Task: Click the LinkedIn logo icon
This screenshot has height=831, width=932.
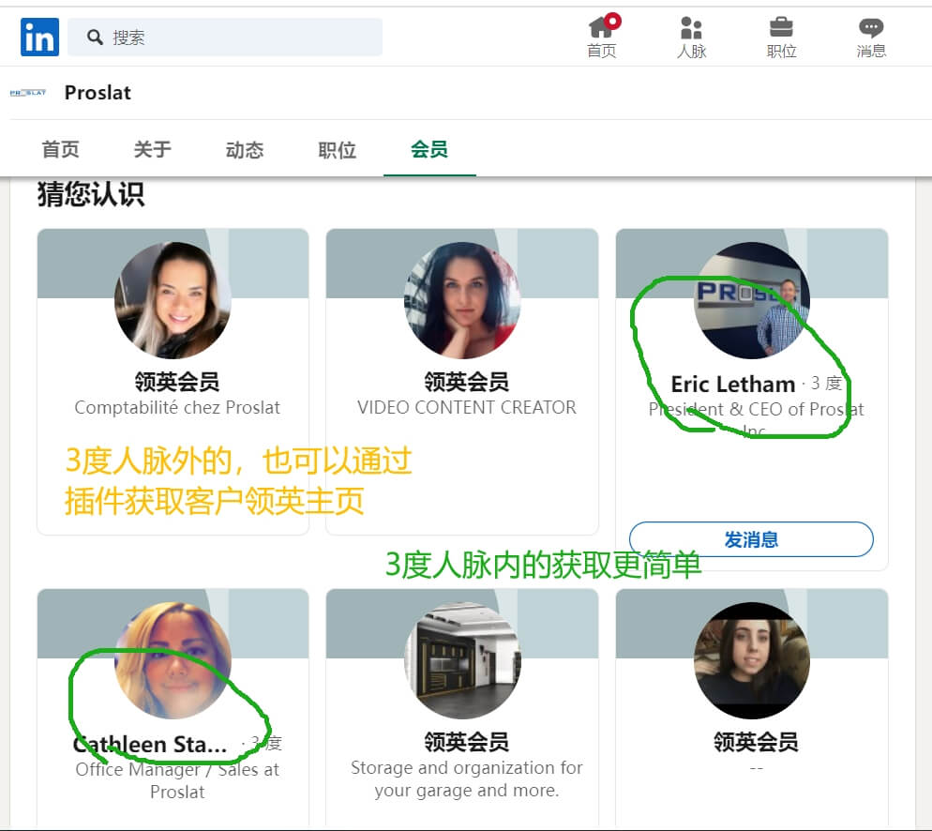Action: coord(39,37)
